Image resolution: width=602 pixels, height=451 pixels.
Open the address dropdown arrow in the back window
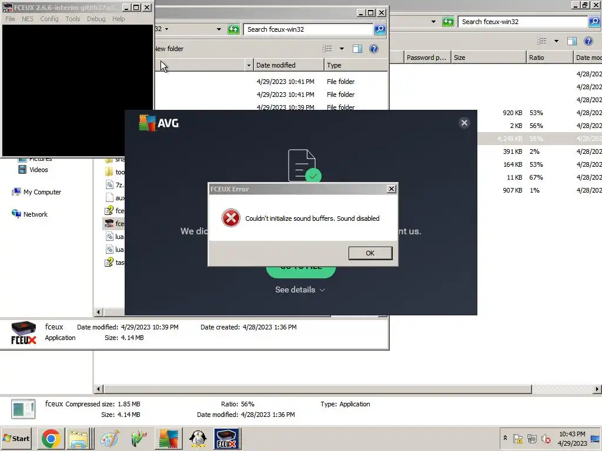(433, 22)
